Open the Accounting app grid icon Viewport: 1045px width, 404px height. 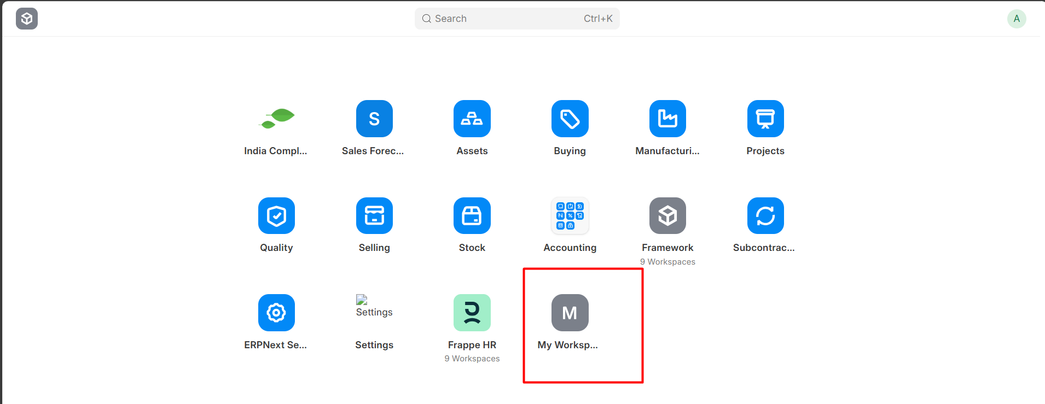pyautogui.click(x=570, y=215)
